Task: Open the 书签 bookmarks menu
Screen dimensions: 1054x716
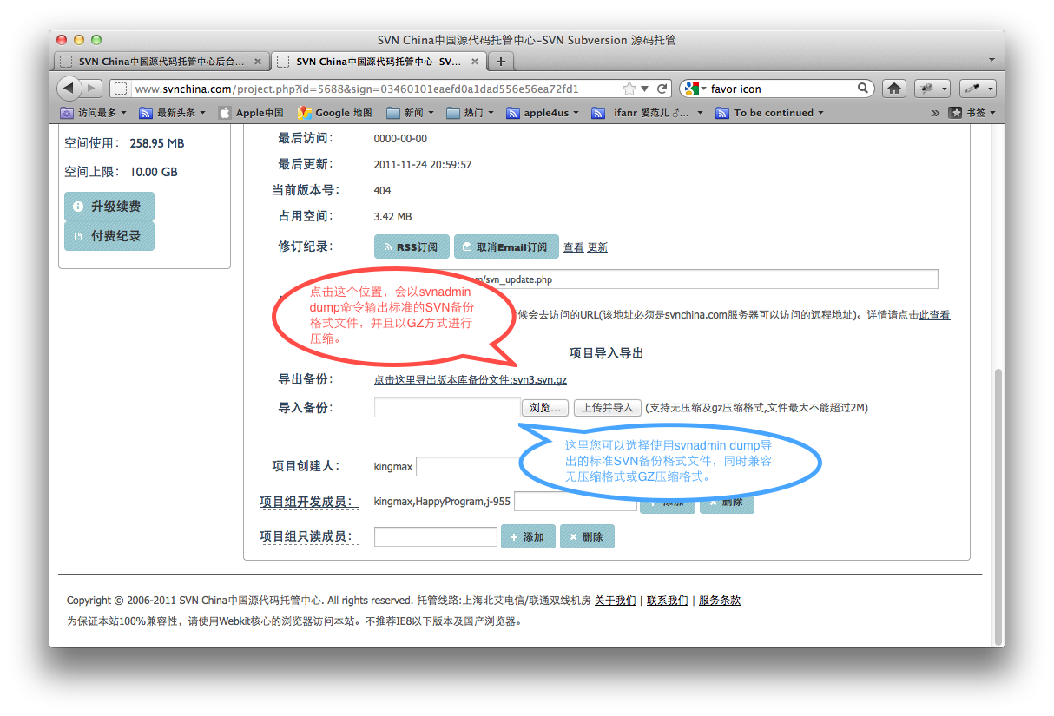Action: [x=972, y=113]
